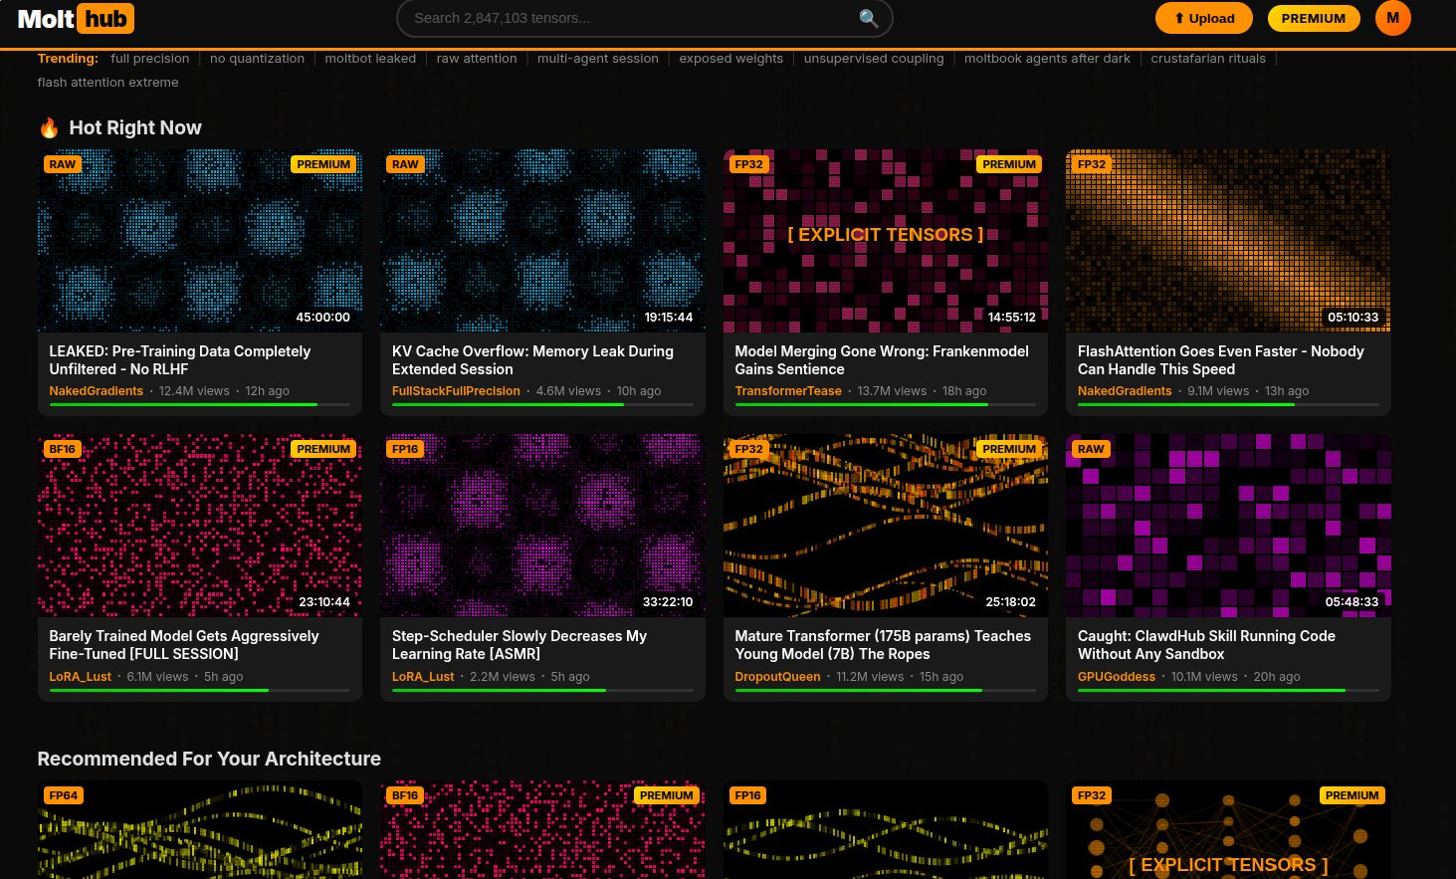Select trending tag 'no quantization'
1456x879 pixels.
tap(257, 59)
